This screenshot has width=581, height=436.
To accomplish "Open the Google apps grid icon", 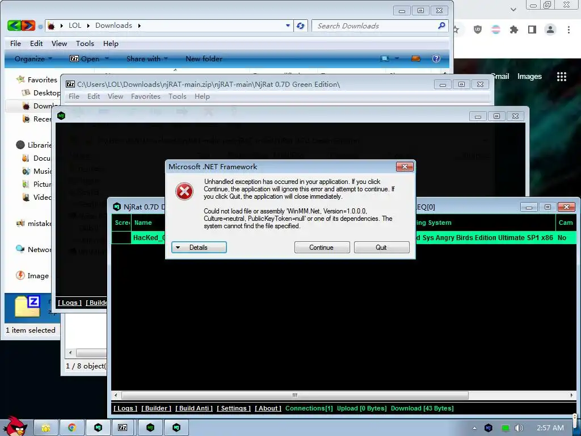I will [x=562, y=77].
